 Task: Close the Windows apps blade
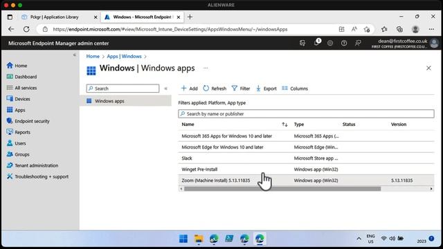[428, 68]
